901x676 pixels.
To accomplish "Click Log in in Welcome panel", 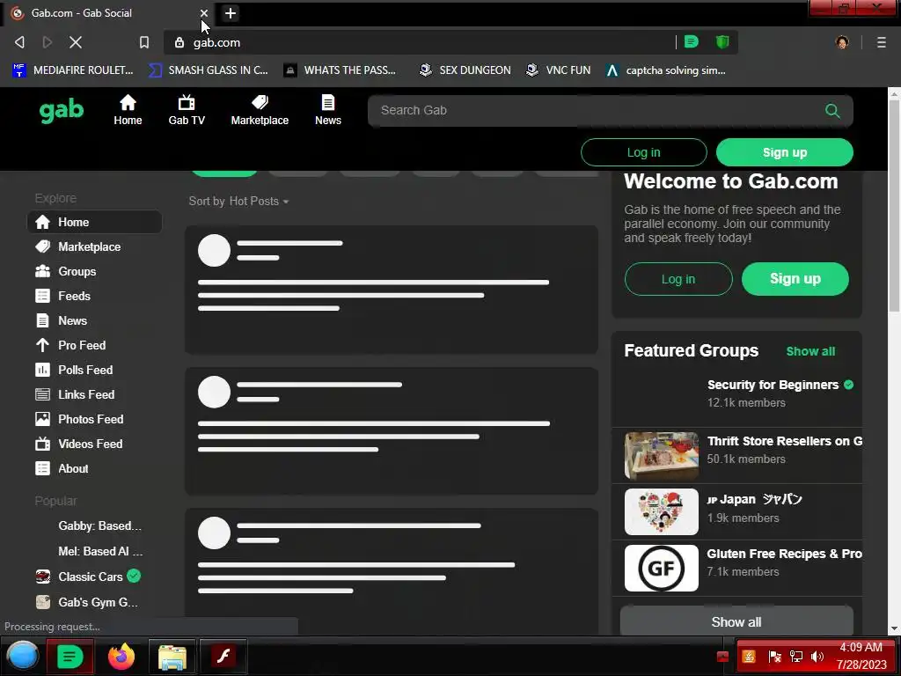I will [x=678, y=279].
